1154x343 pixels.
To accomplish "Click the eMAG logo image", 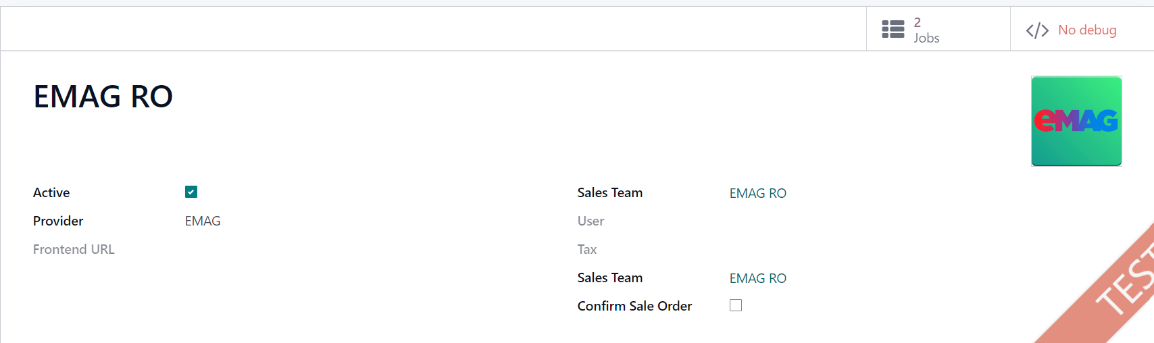I will click(1076, 121).
